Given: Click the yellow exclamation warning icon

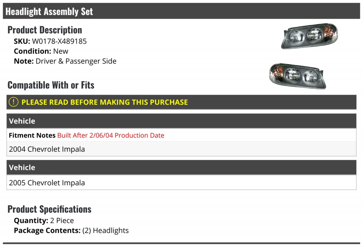Looking at the screenshot, I should [x=14, y=102].
